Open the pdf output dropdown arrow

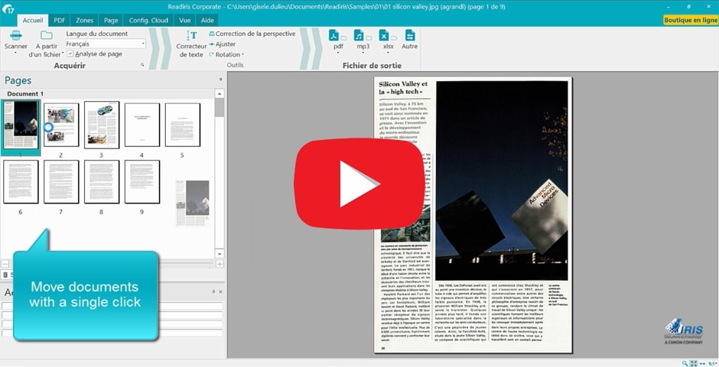[338, 54]
